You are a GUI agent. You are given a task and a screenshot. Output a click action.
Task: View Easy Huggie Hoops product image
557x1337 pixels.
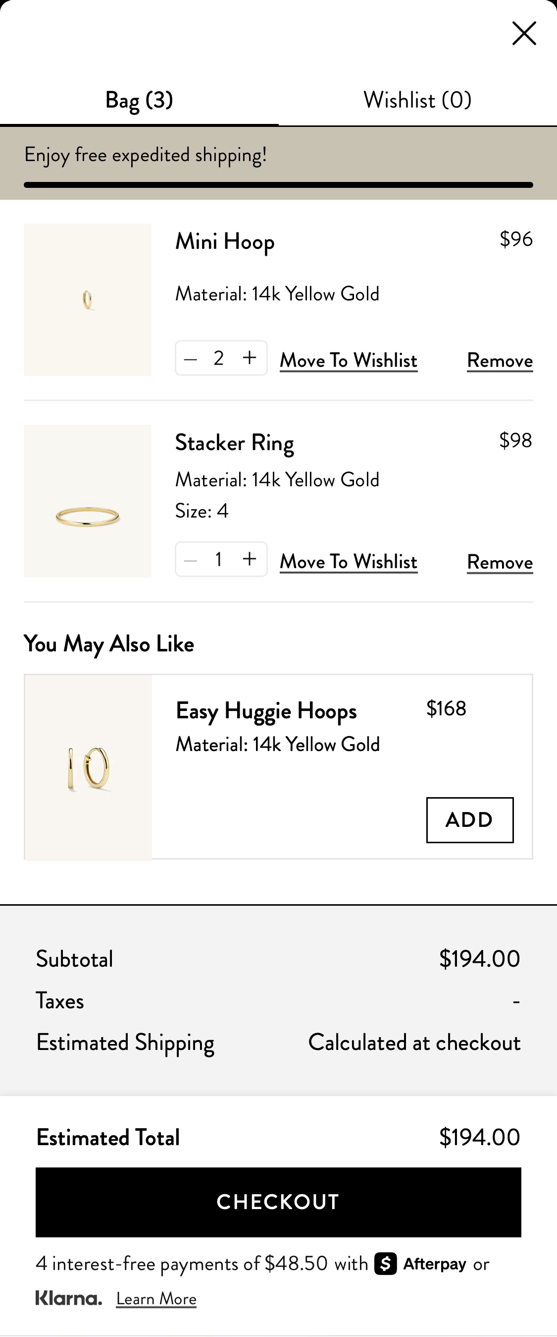coord(89,767)
